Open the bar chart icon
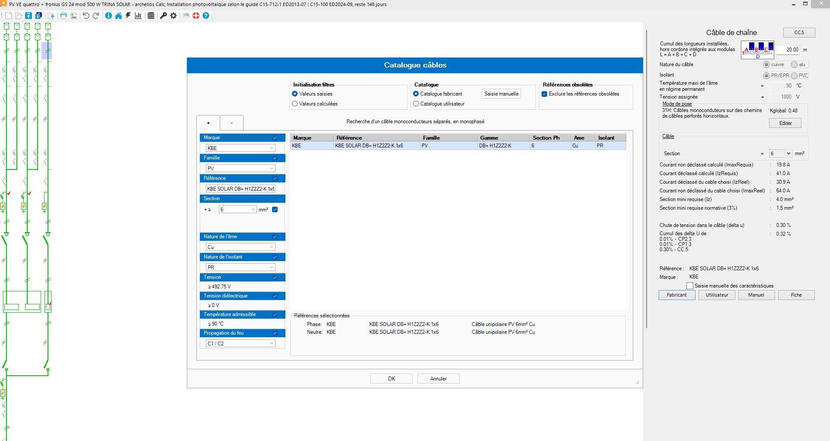This screenshot has width=830, height=441. point(138,16)
